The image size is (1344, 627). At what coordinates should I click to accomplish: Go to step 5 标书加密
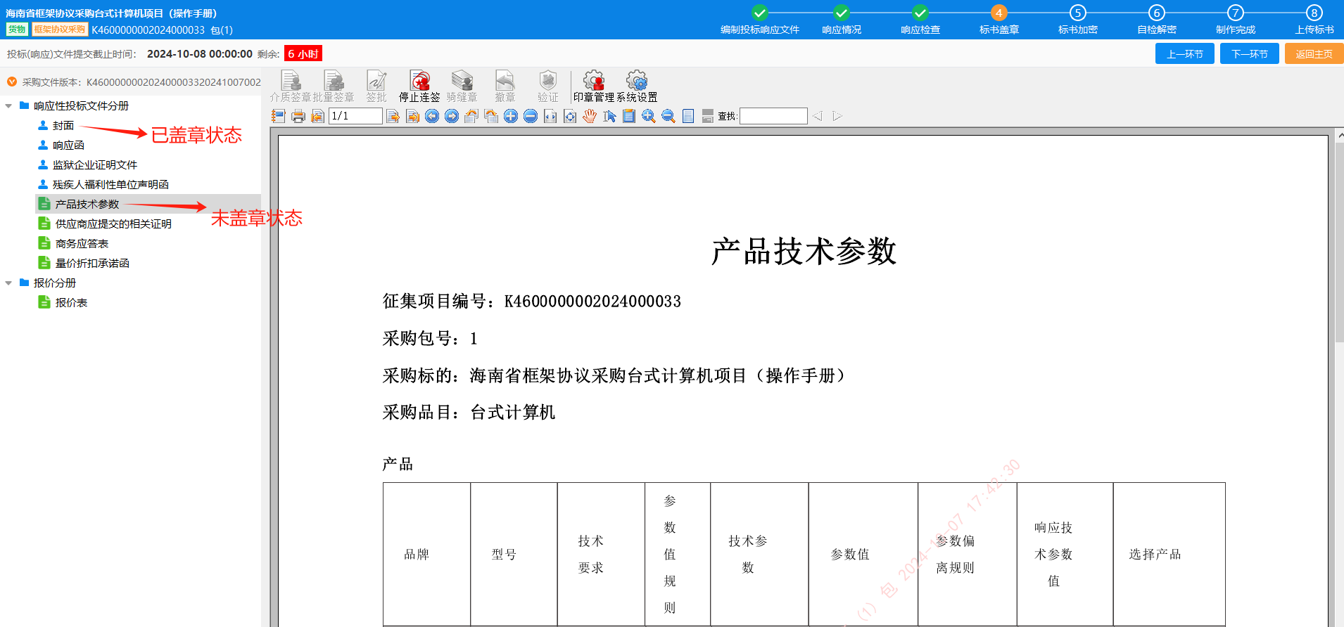coord(1078,20)
